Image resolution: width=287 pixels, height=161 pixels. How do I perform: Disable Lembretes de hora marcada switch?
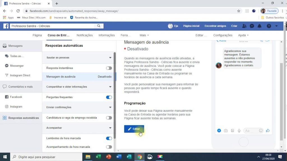pyautogui.click(x=109, y=138)
